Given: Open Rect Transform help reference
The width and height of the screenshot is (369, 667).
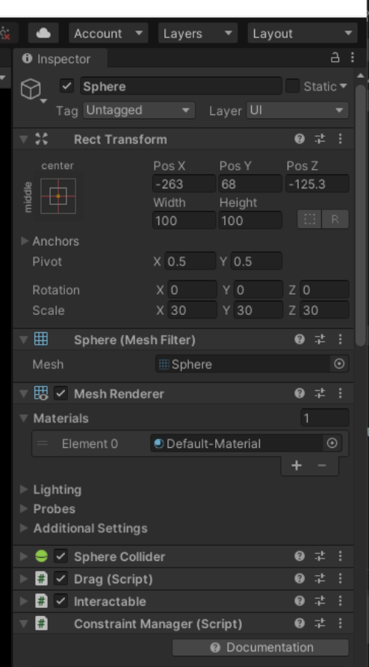Looking at the screenshot, I should (x=300, y=138).
